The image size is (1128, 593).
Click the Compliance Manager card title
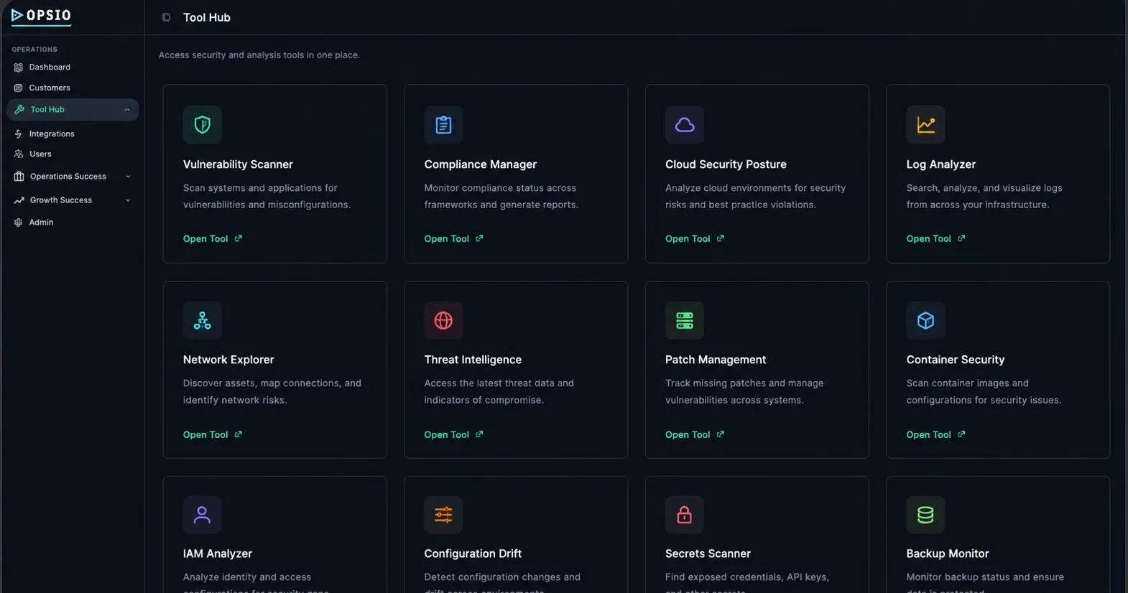click(x=480, y=164)
